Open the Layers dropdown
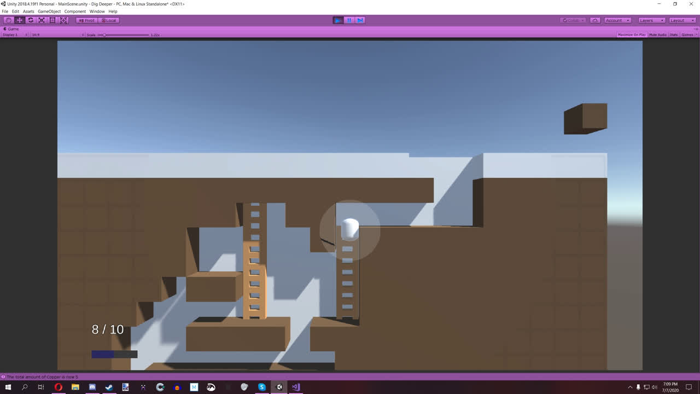 651,20
